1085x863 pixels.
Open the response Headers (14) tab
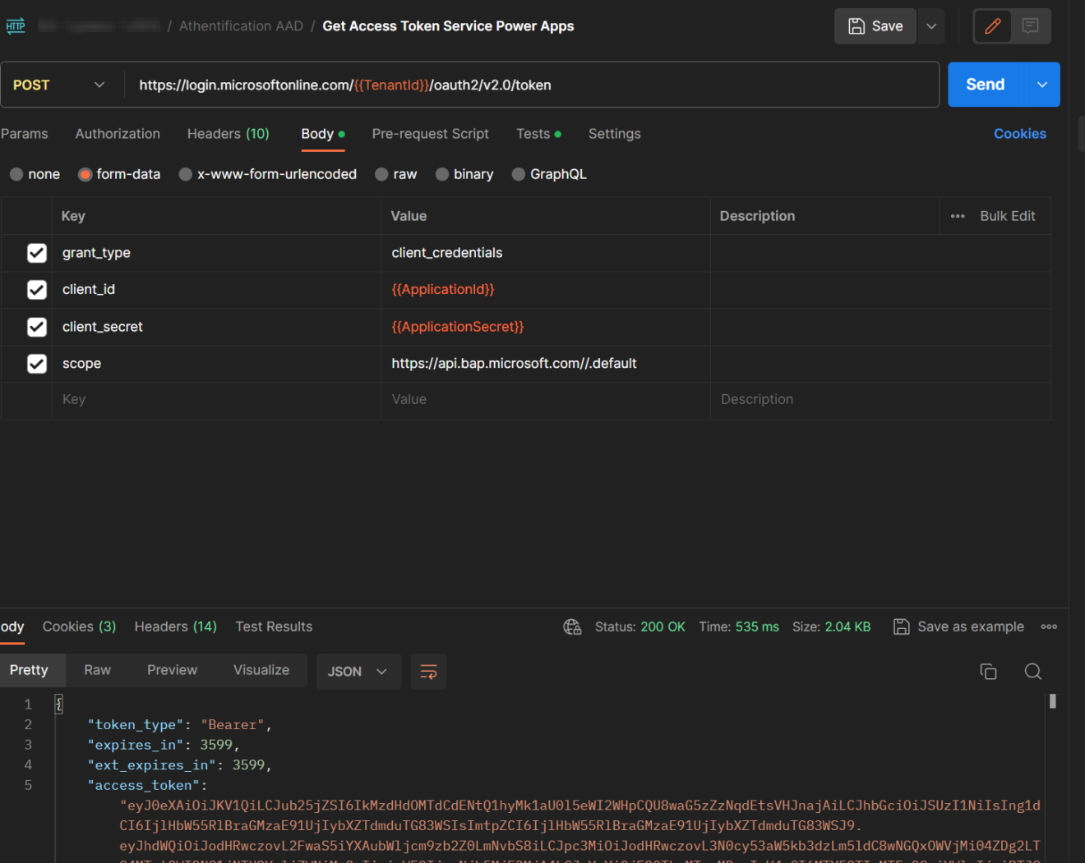pyautogui.click(x=175, y=626)
